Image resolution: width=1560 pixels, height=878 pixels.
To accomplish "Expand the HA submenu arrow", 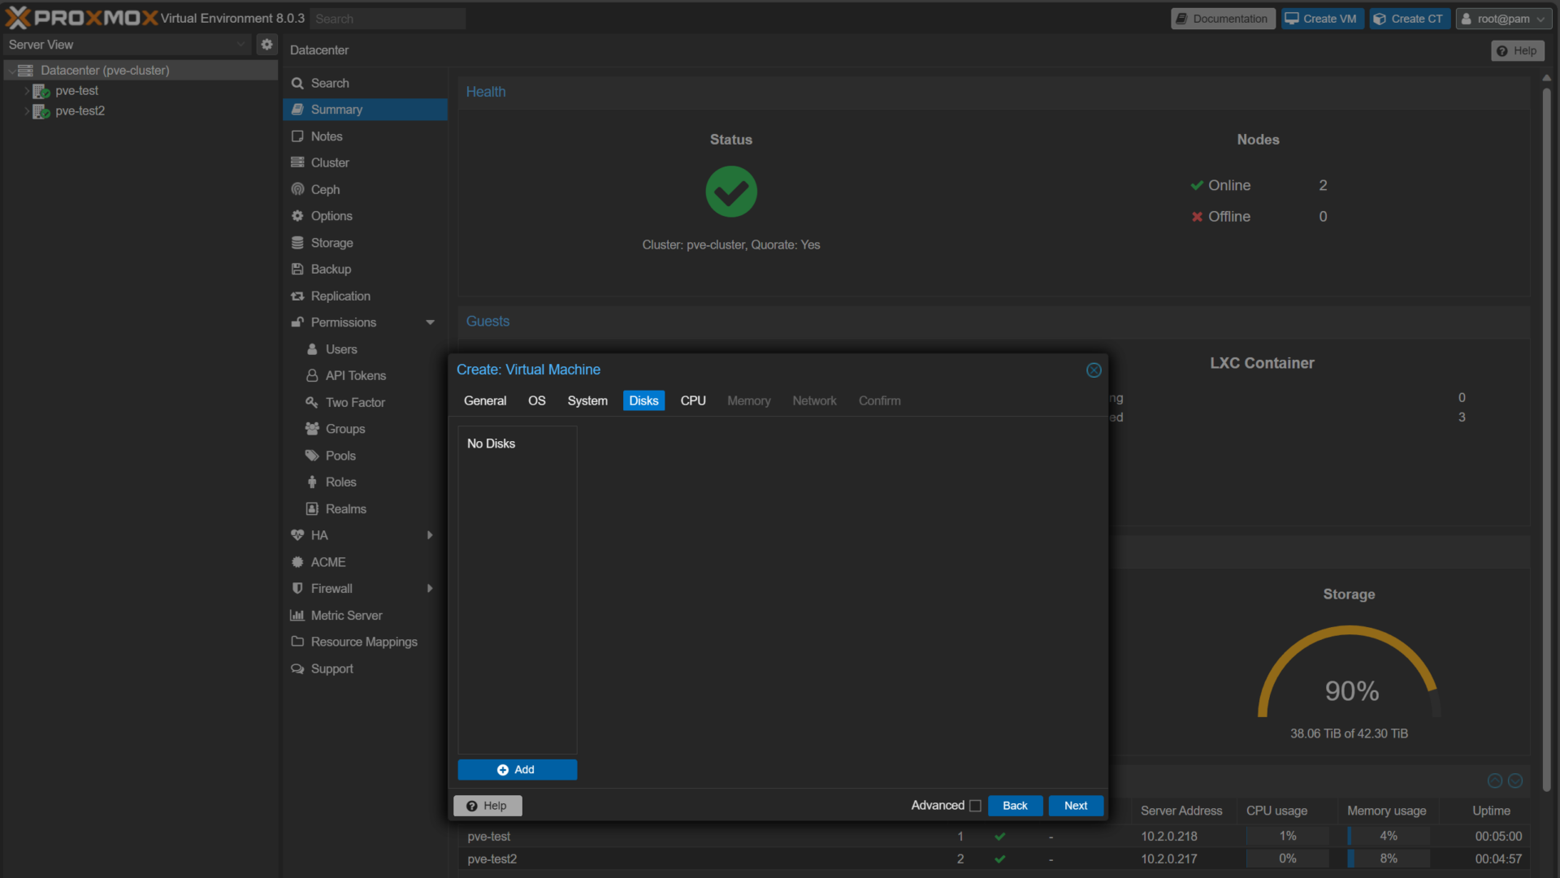I will coord(430,535).
